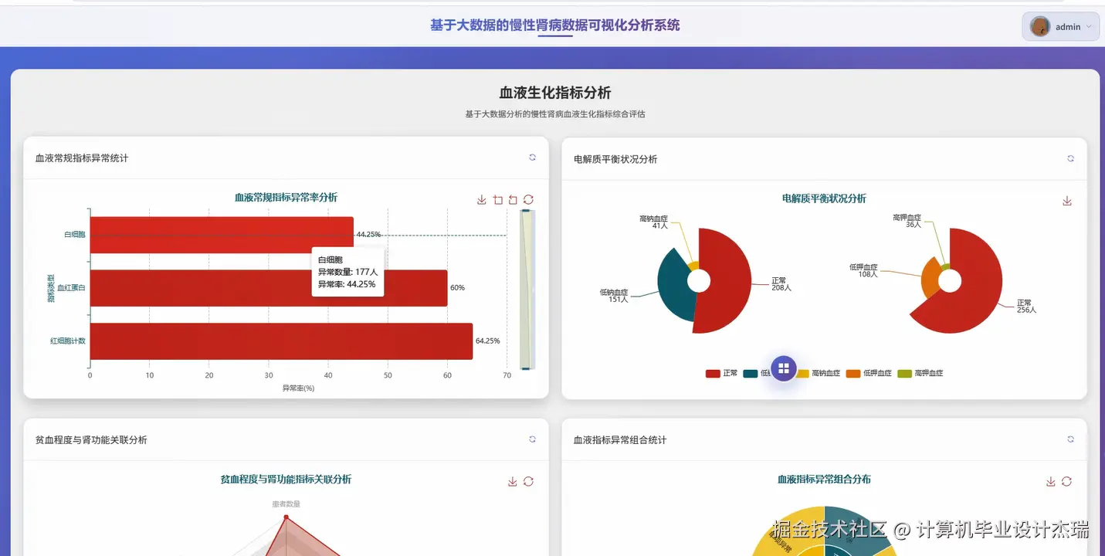
Task: Toggle the 低钾血症 legend item
Action: pos(869,373)
